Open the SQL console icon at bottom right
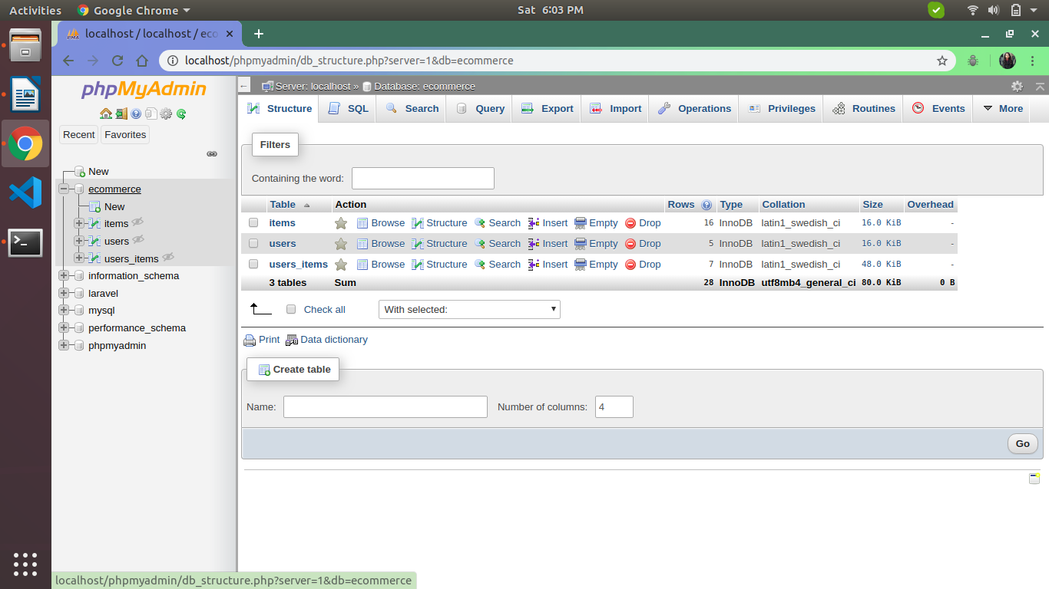 (x=1034, y=479)
